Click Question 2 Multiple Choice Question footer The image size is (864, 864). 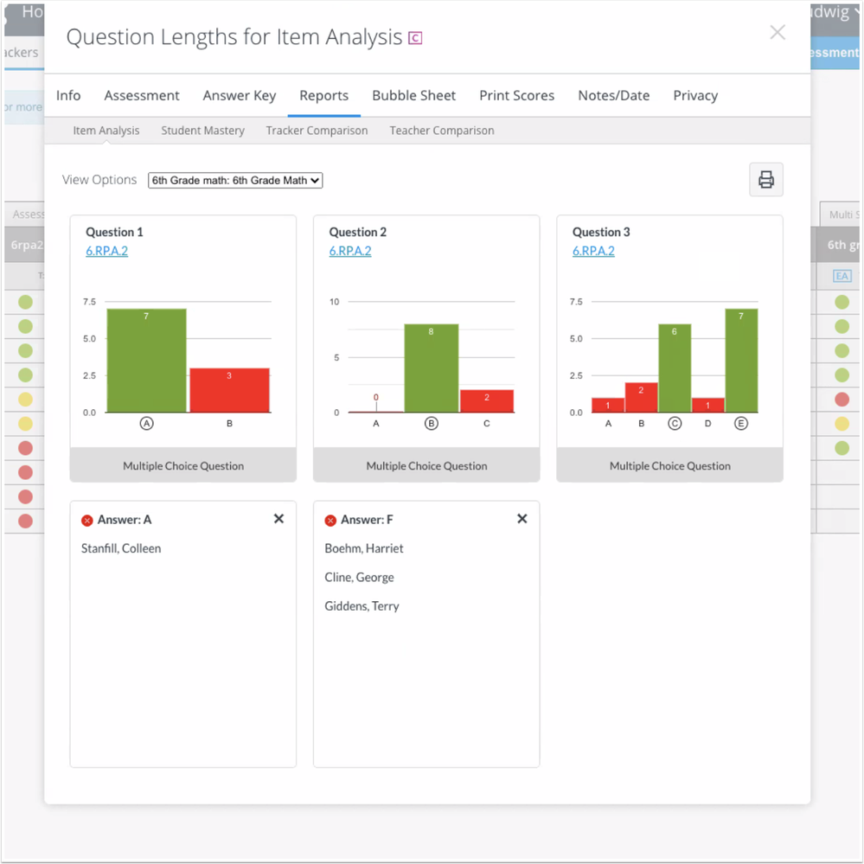click(x=426, y=465)
